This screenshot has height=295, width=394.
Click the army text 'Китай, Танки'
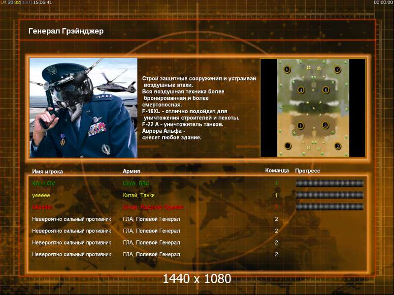click(138, 195)
